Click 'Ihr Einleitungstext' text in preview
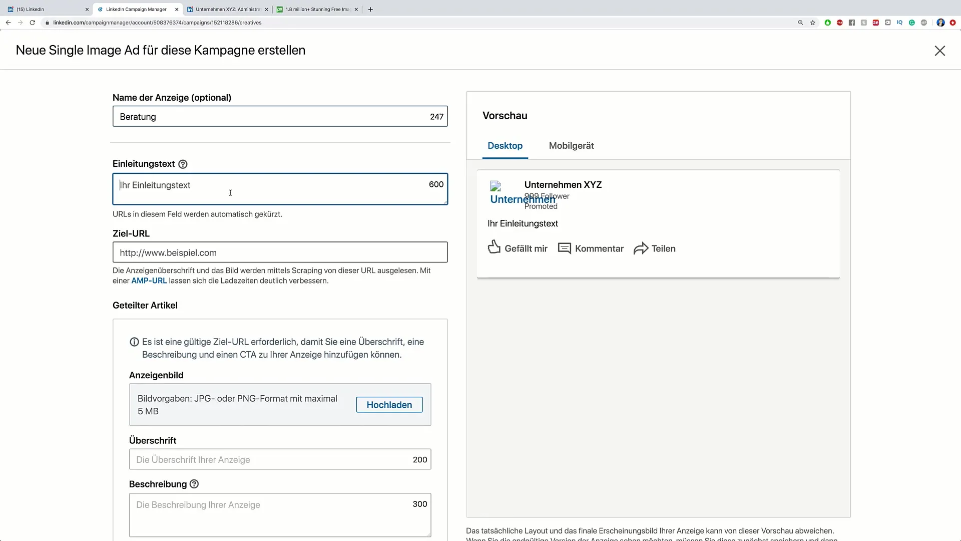The width and height of the screenshot is (961, 541). click(523, 224)
